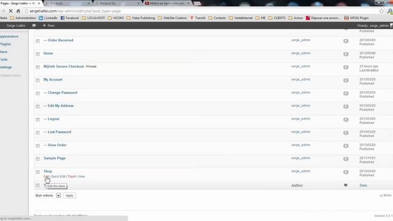Open the Serge Liatko site menu
Viewport: 393px width, 221px height.
pyautogui.click(x=16, y=26)
